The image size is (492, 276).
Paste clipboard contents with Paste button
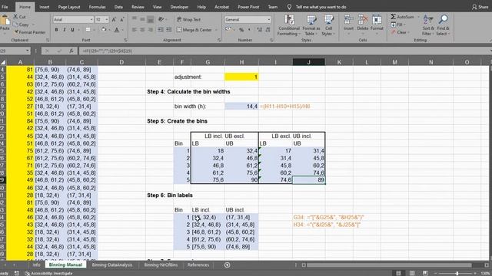tap(5, 24)
